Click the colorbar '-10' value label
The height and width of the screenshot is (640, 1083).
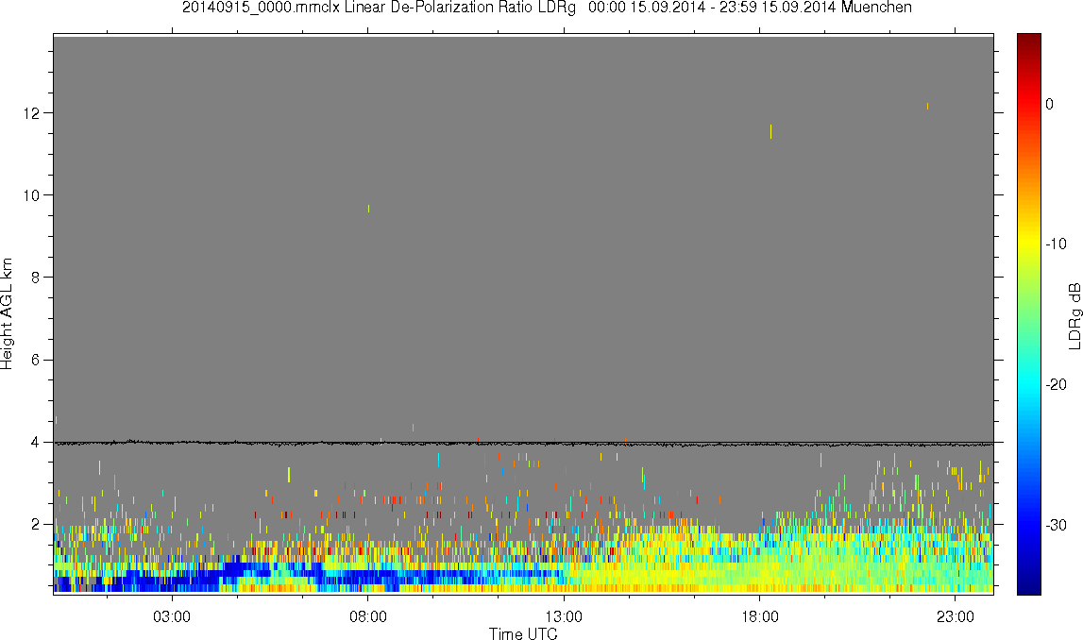(1056, 244)
